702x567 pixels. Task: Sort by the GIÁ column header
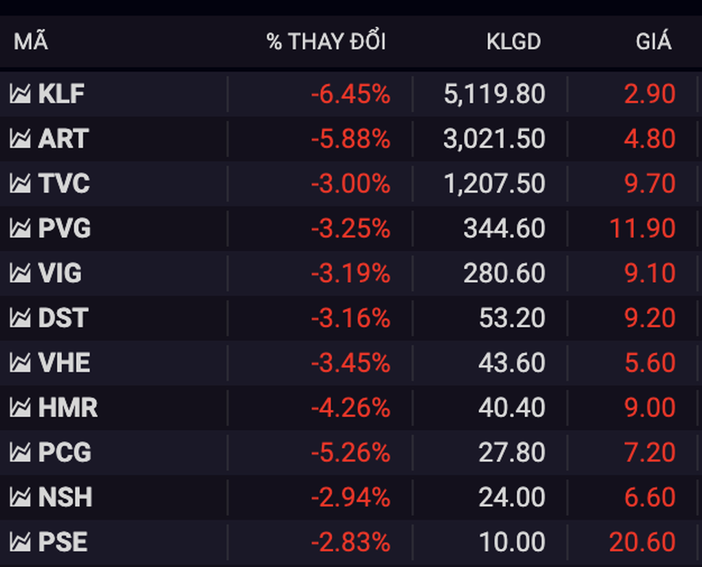[653, 41]
